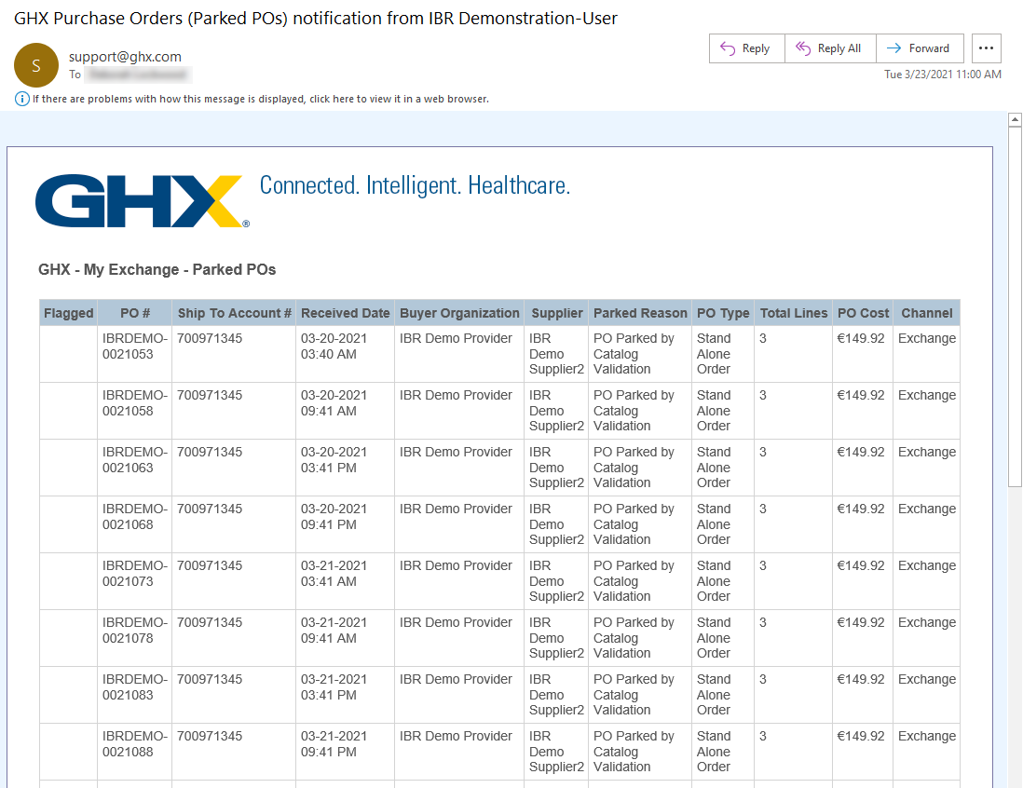Click the Ship To Account # column header
Viewport: 1023px width, 788px height.
pos(234,313)
